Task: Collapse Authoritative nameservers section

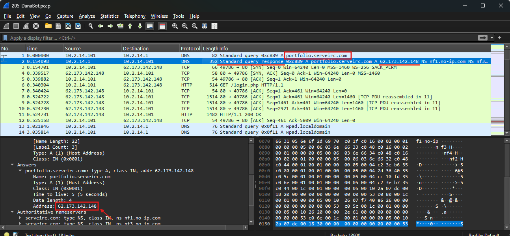Action: click(x=13, y=212)
